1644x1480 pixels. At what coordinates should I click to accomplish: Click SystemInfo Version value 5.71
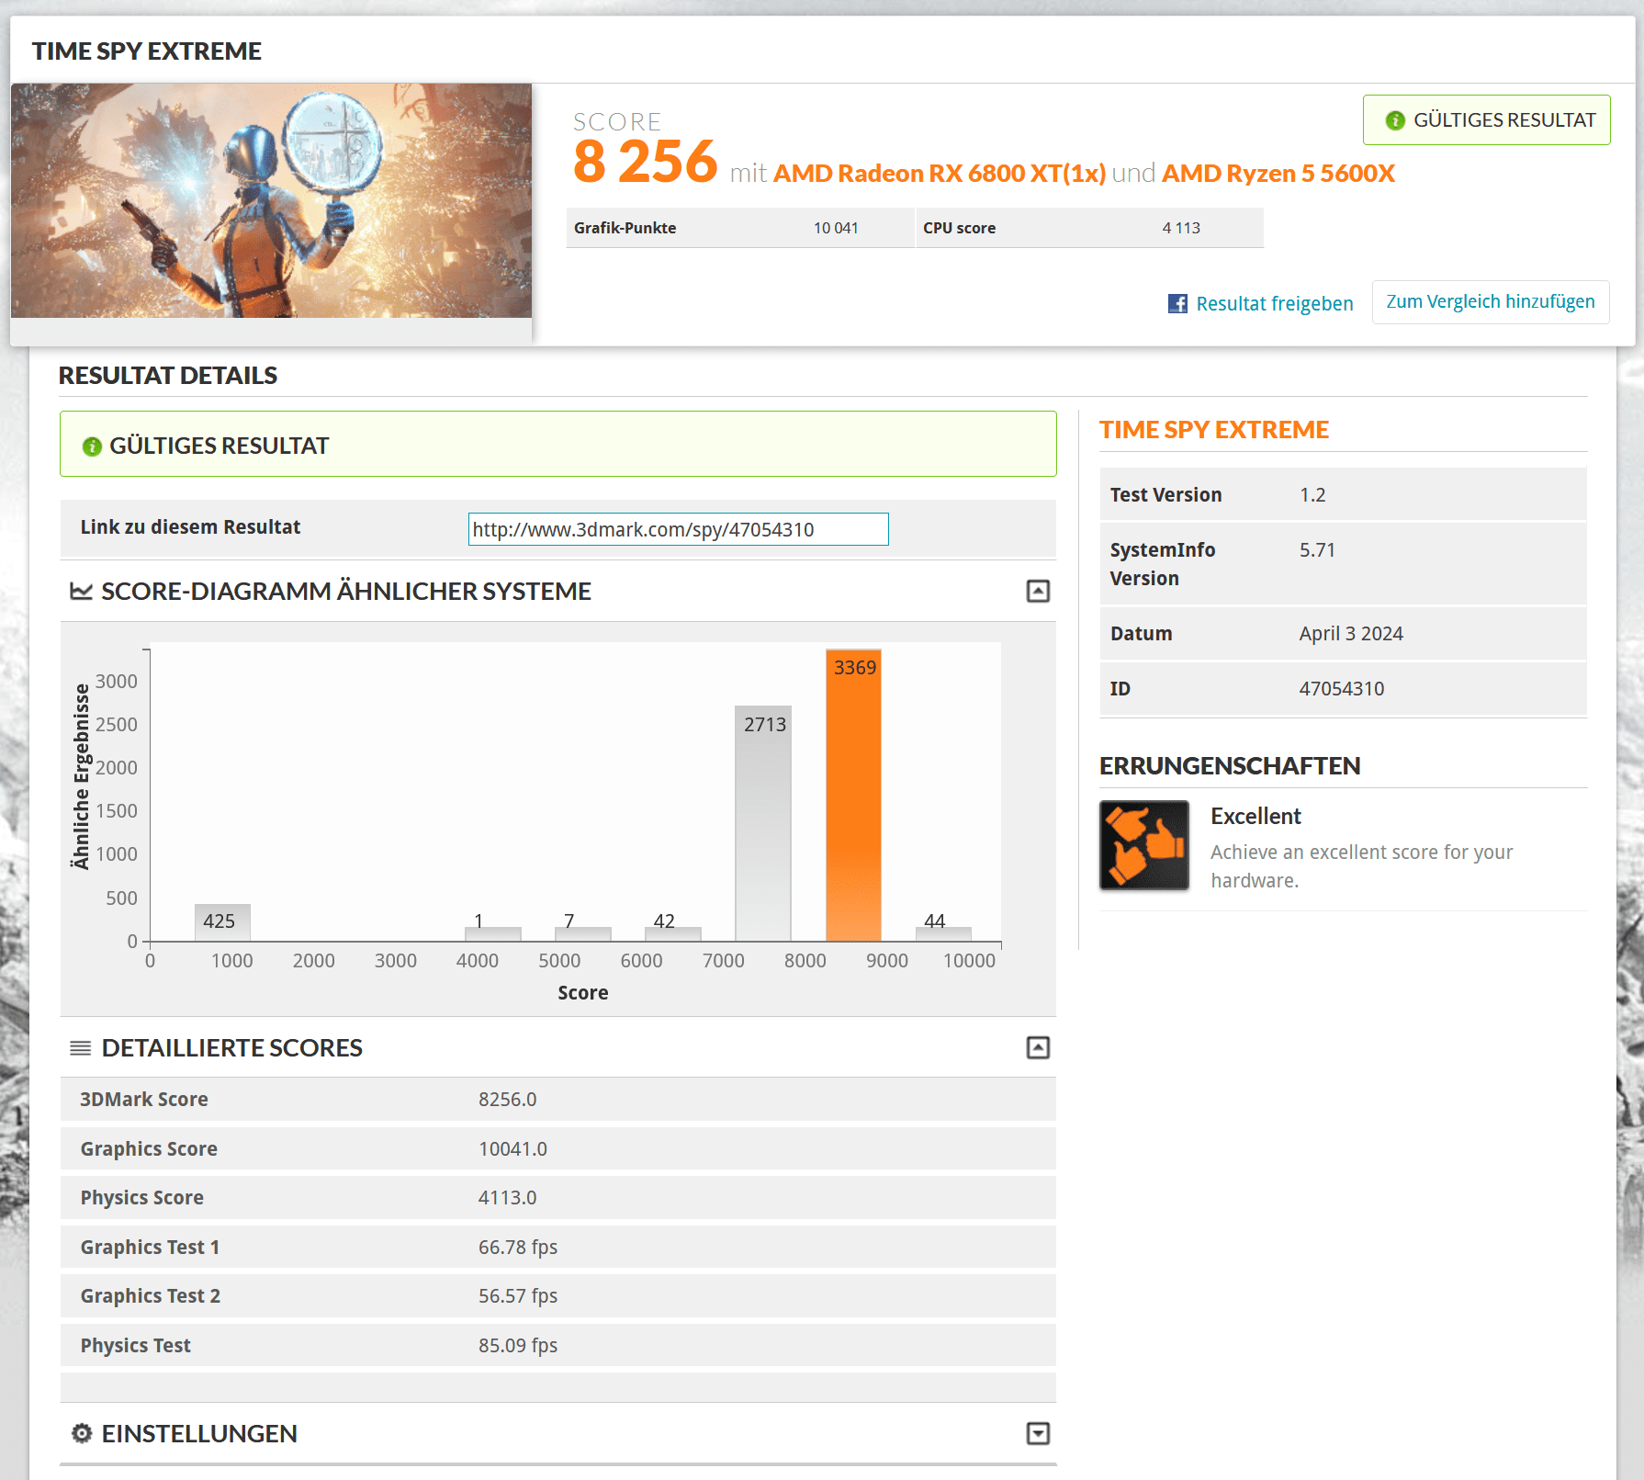tap(1317, 550)
